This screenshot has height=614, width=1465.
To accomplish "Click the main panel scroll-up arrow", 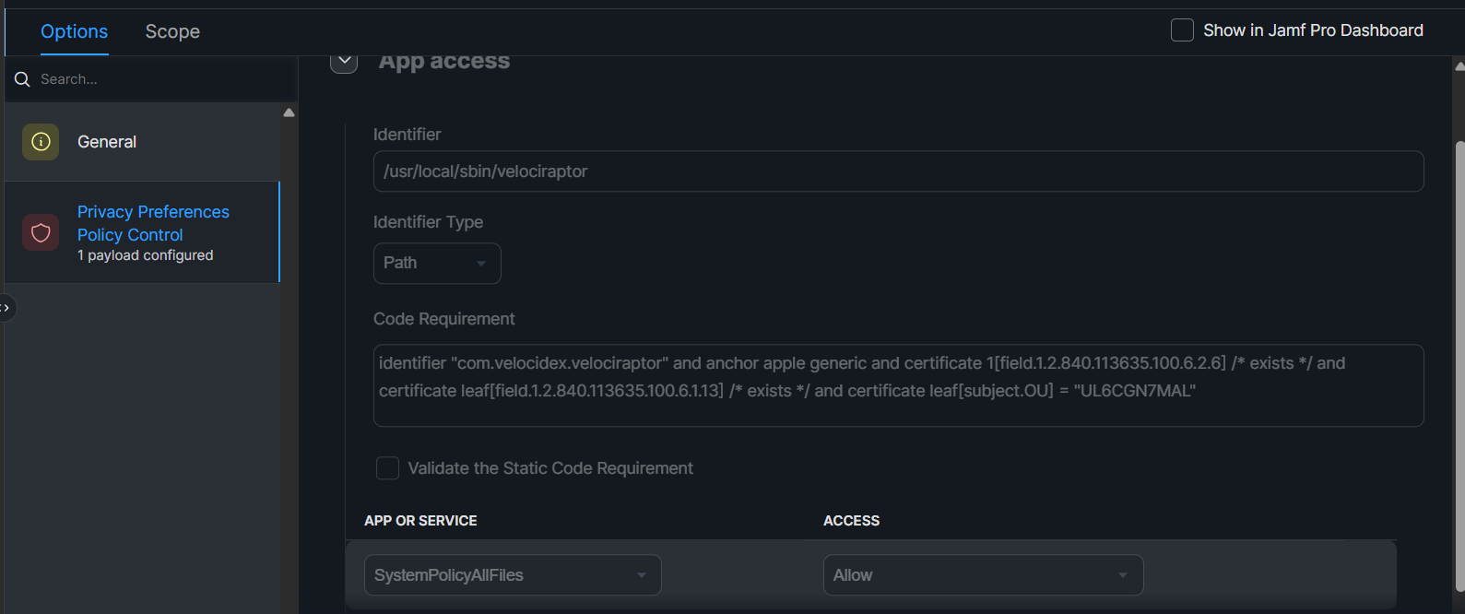I will (1459, 66).
